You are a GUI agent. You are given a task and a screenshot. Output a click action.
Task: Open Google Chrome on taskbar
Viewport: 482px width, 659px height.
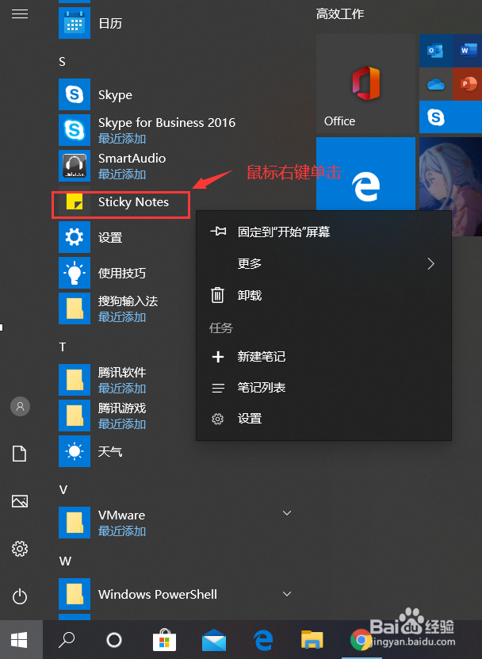click(x=361, y=640)
